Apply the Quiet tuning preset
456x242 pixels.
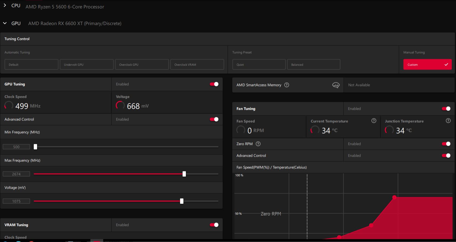point(259,64)
